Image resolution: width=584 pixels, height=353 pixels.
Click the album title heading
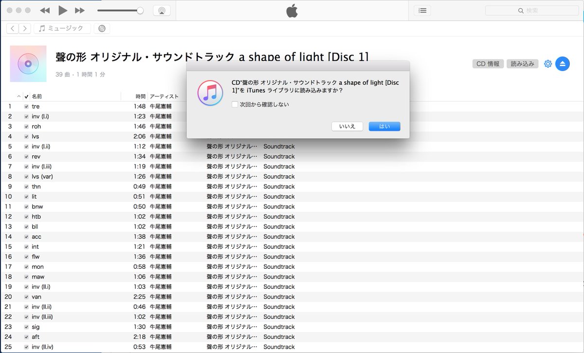point(212,57)
